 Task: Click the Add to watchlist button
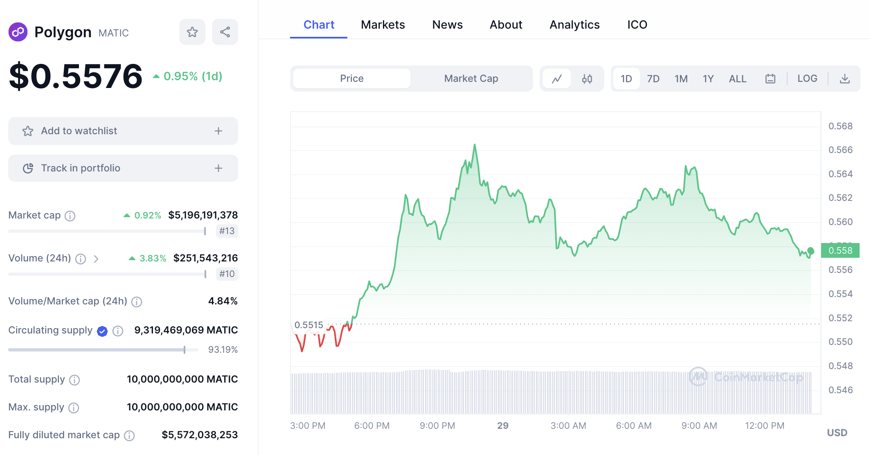coord(122,131)
